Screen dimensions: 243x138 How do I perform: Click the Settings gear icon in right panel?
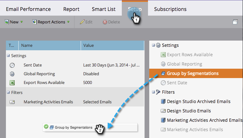(158, 45)
